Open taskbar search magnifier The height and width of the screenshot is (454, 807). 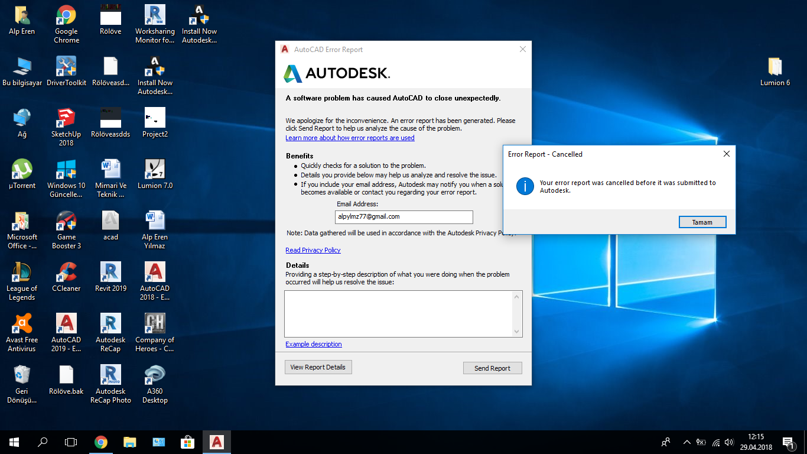coord(43,442)
